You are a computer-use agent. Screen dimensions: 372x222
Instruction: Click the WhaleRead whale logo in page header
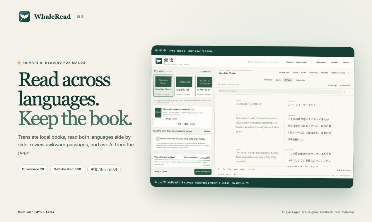tap(24, 17)
